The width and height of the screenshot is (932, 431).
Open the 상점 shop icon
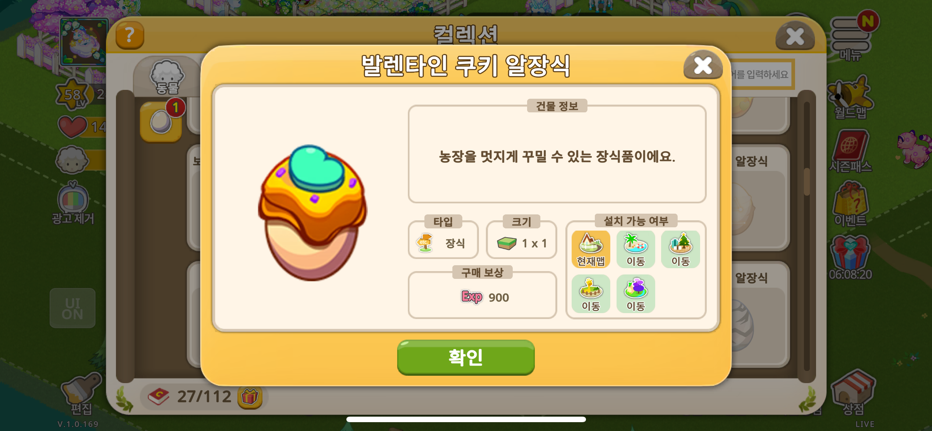(853, 393)
